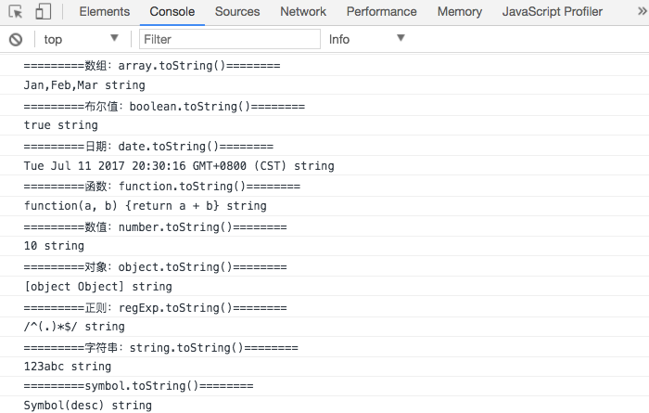649x413 pixels.
Task: Open the JavaScript Profiler tab
Action: coord(553,11)
